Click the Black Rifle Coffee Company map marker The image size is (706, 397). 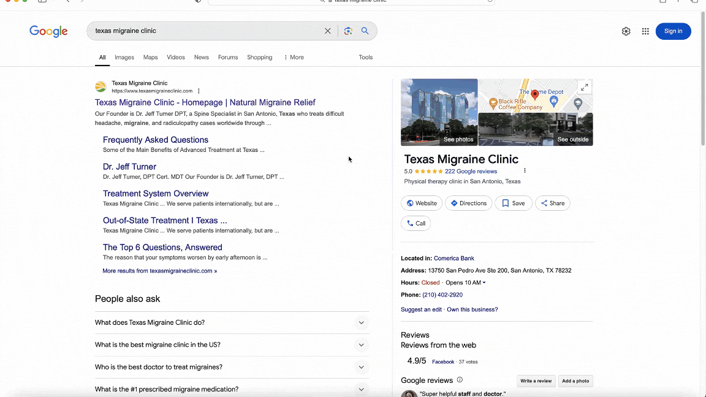tap(493, 104)
